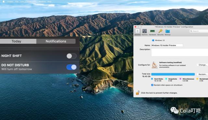
Task: Select the Notifications tab
Action: (56, 41)
